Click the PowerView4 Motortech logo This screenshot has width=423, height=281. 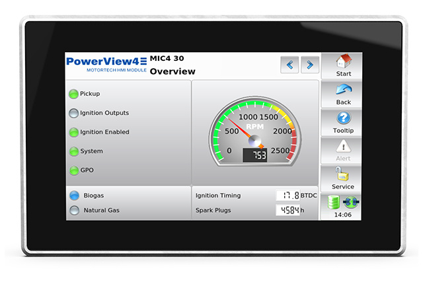click(x=106, y=65)
